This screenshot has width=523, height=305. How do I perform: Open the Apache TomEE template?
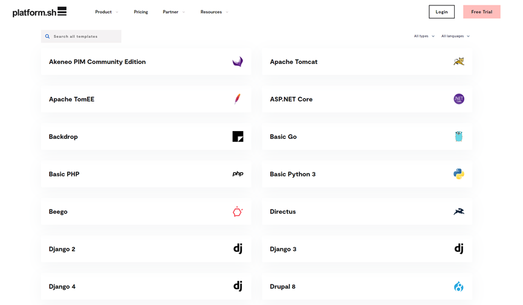(146, 99)
